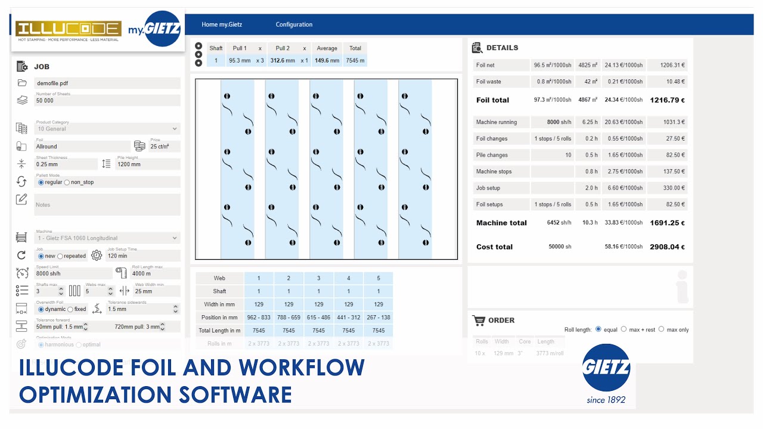Click the machine icon beside Gietz FSA 1060
Image resolution: width=763 pixels, height=429 pixels.
click(x=22, y=238)
